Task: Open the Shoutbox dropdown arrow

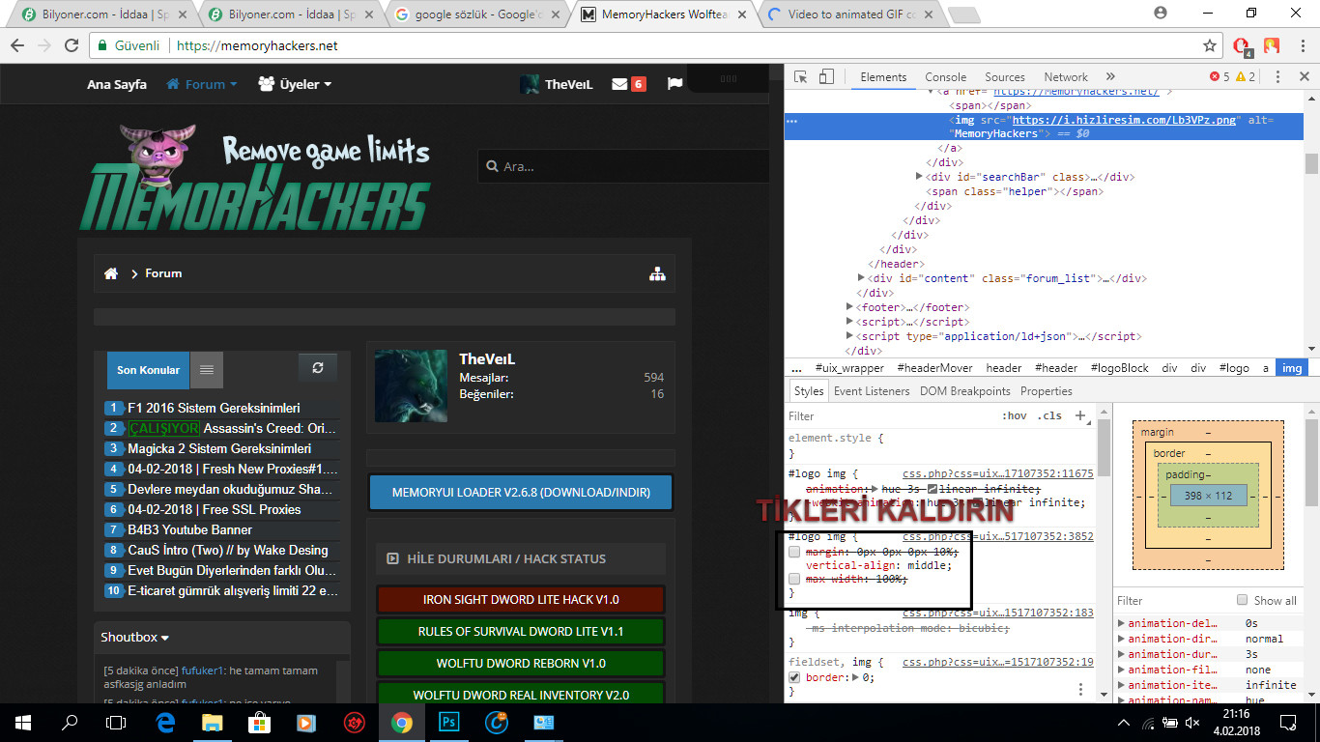Action: (165, 638)
